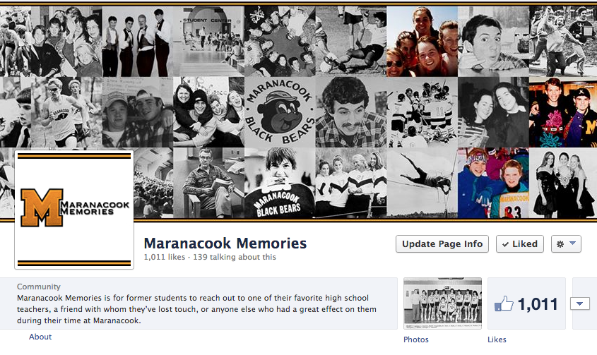Click the Student Center cover photo
597x355 pixels.
(x=208, y=41)
